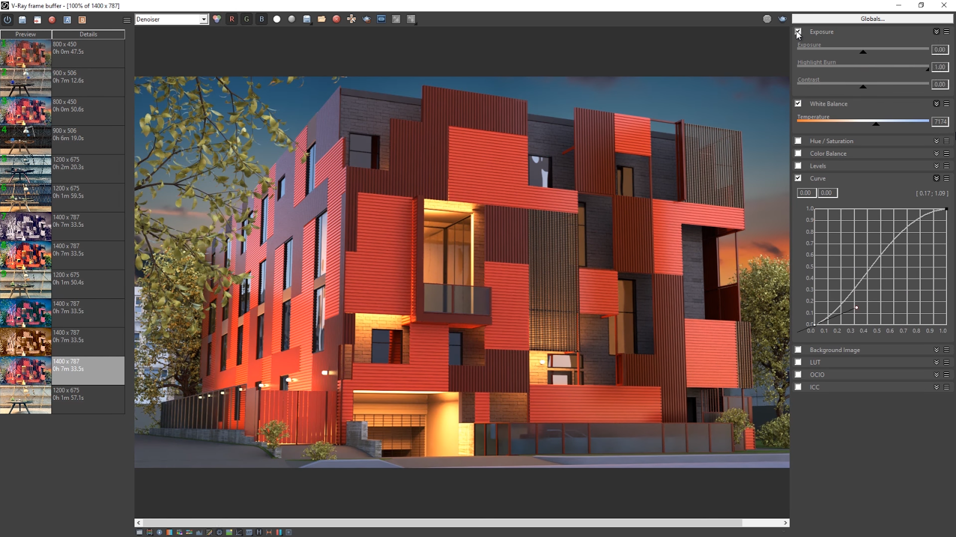
Task: Click the Temperature slider handle
Action: (x=876, y=124)
